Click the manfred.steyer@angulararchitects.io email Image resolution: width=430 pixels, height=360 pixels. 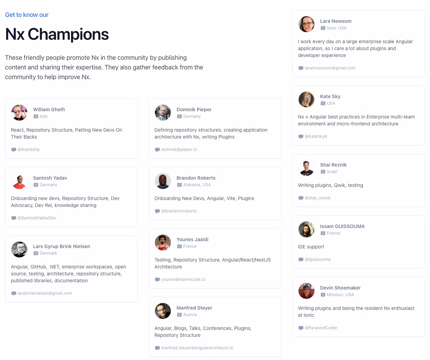click(197, 348)
